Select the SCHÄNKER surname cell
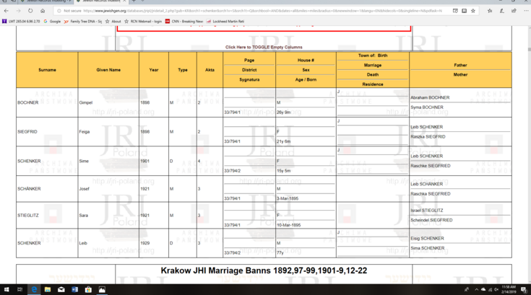Viewport: 531px width, 295px height. (47, 189)
